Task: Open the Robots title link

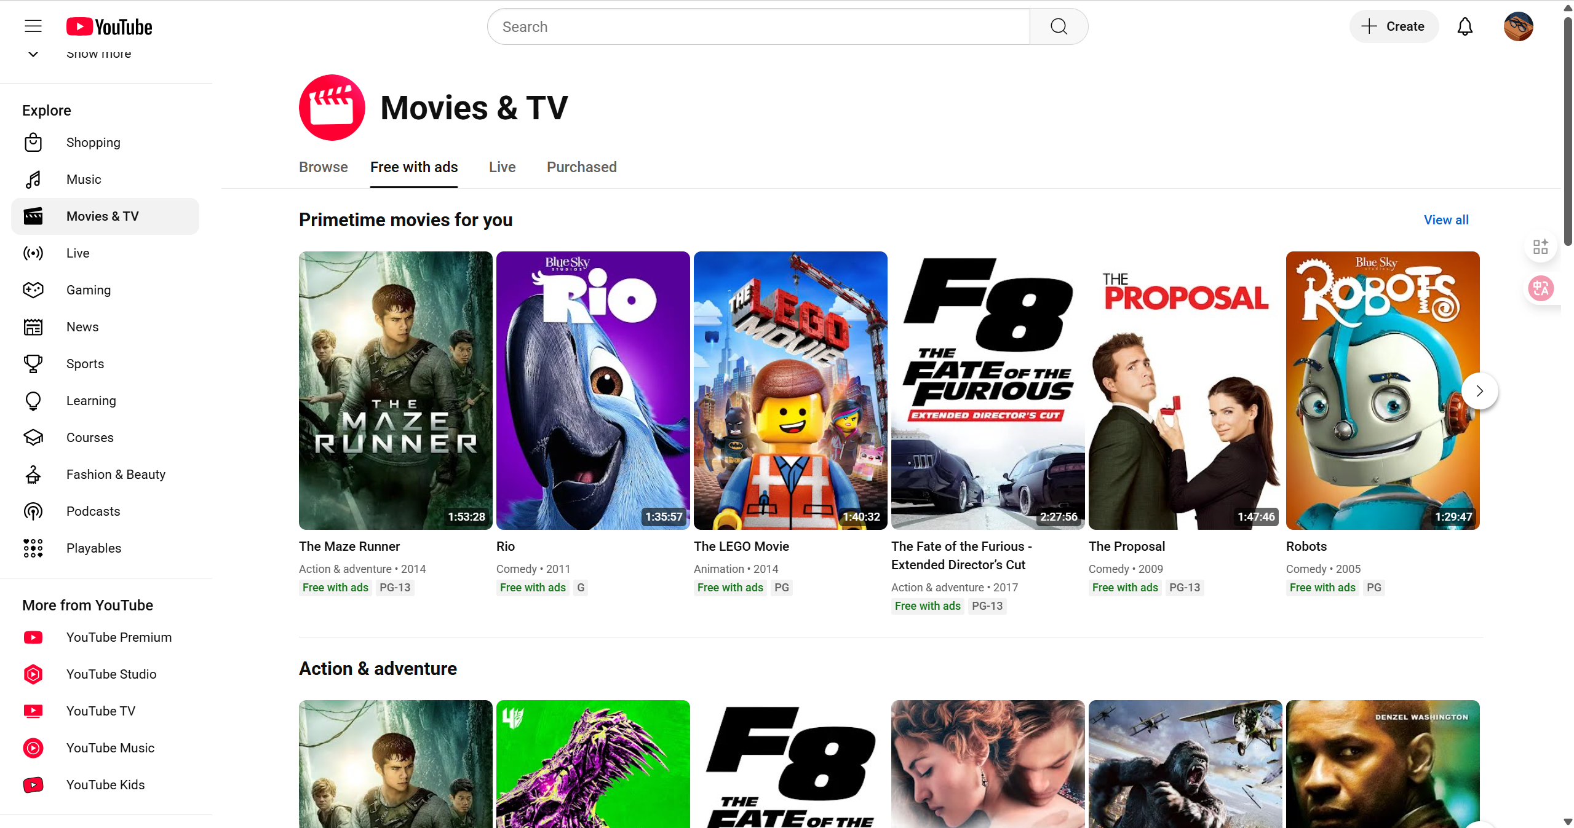Action: pos(1306,546)
